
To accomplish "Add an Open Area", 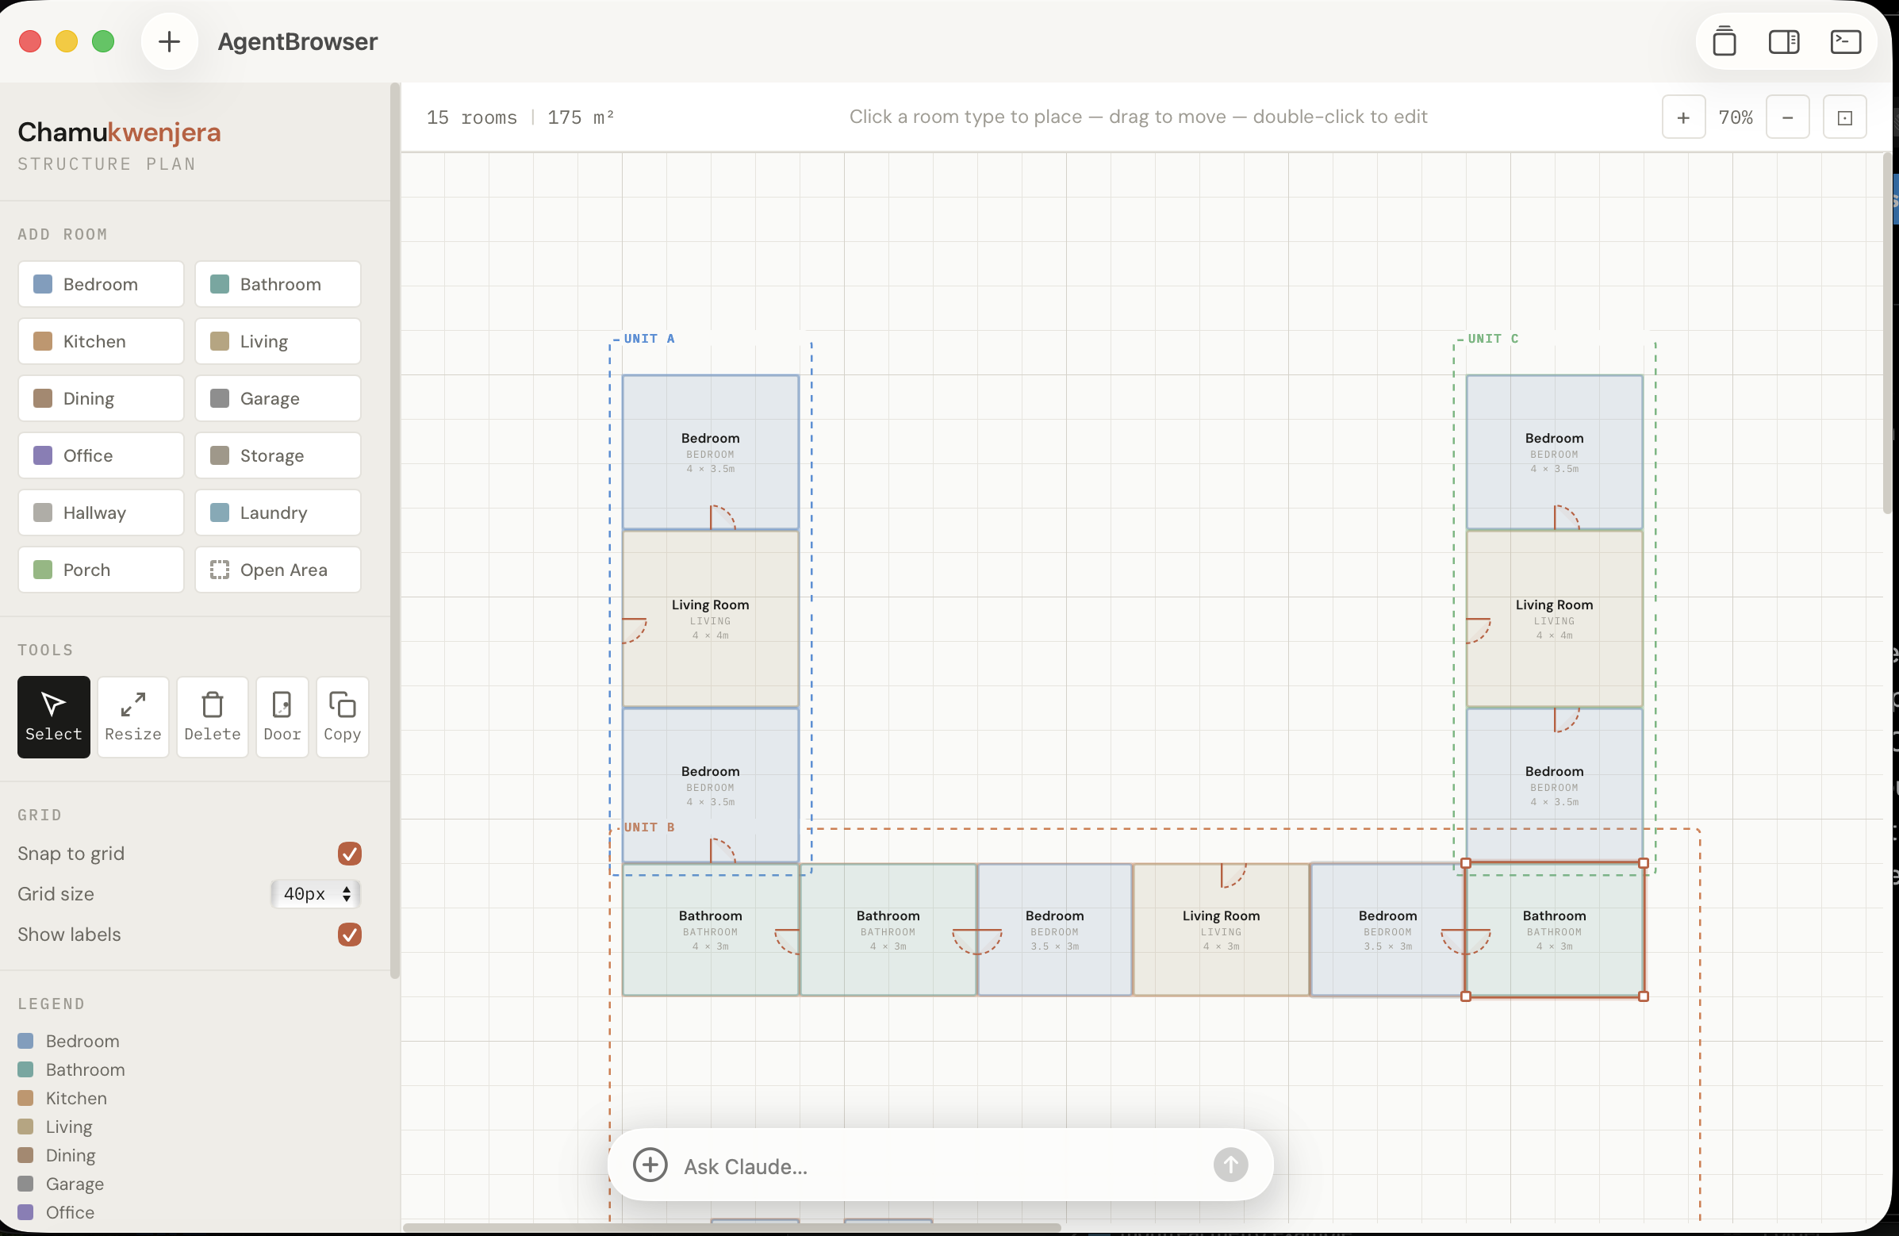I will click(277, 570).
